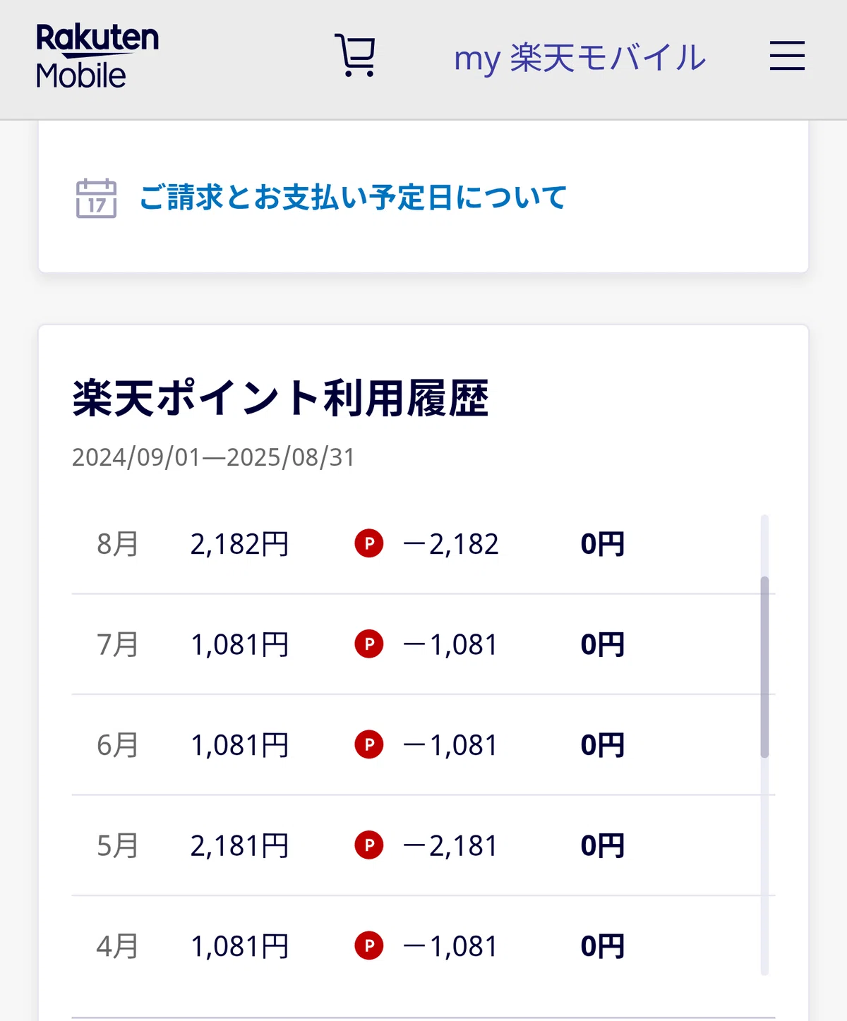Select the 6月 billed amount 1,081円
847x1021 pixels.
[240, 745]
